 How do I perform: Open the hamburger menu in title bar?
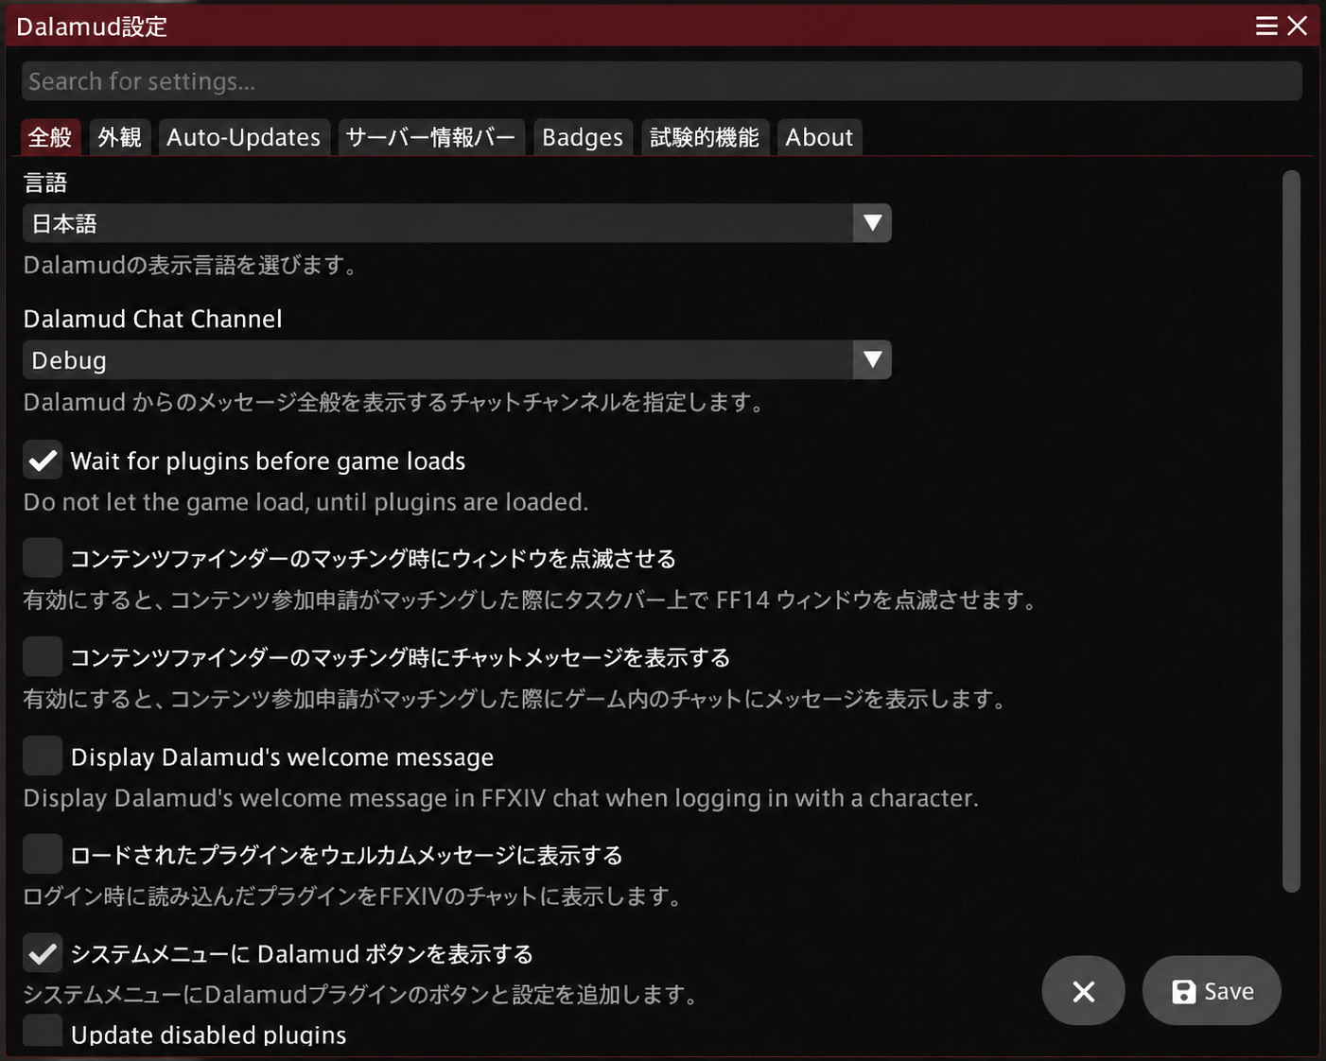[1266, 26]
